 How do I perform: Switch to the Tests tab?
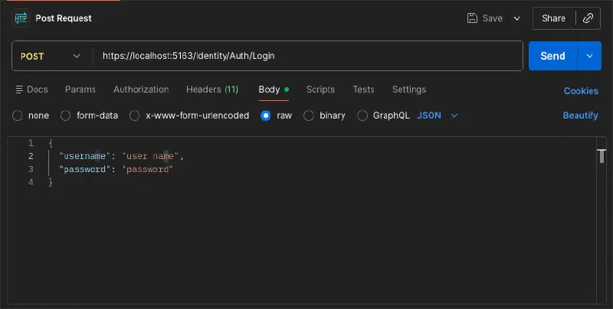click(363, 89)
